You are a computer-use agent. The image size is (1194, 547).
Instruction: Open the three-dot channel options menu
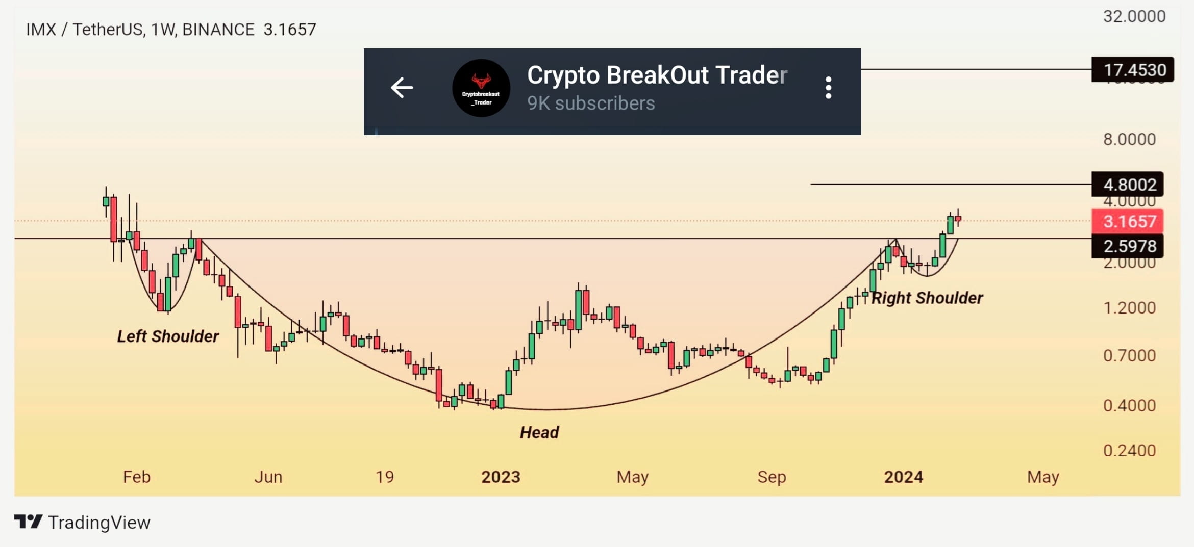(828, 88)
